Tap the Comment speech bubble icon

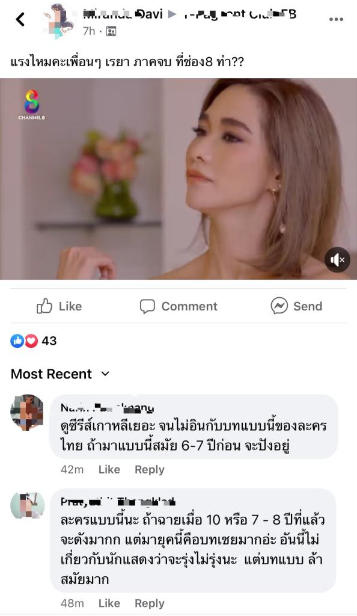(x=147, y=306)
